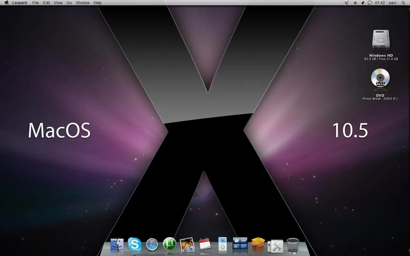This screenshot has width=410, height=256.
Task: Open Finder from the dock
Action: coord(117,245)
